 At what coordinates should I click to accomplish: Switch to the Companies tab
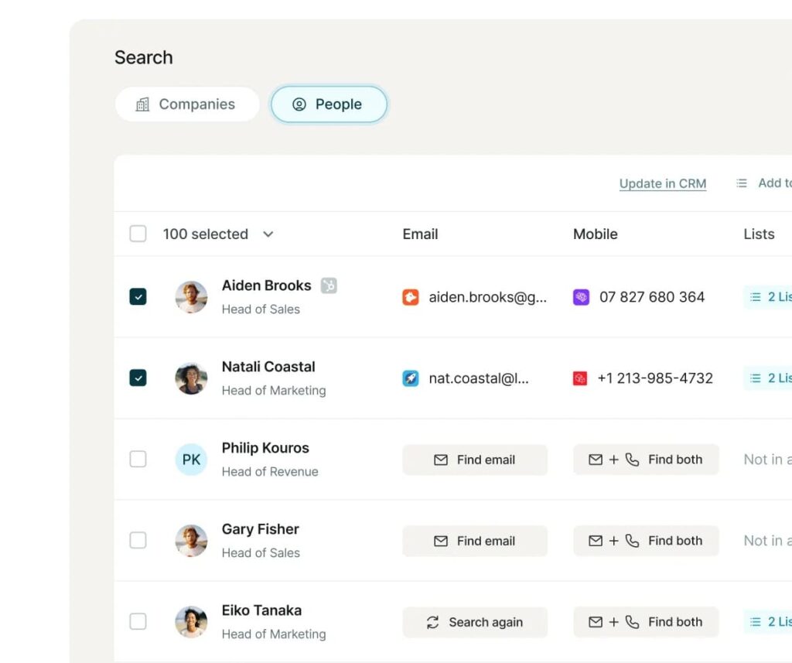click(x=186, y=104)
